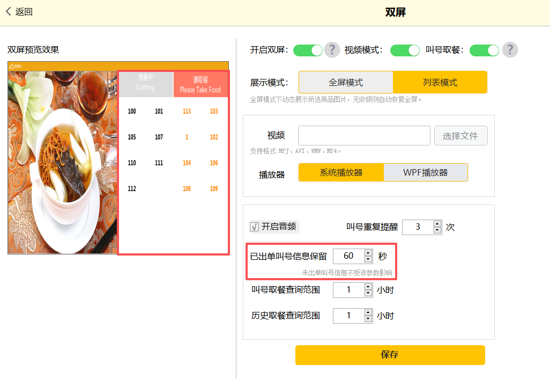The width and height of the screenshot is (550, 379).
Task: Select 全屏模式 display mode
Action: click(346, 83)
